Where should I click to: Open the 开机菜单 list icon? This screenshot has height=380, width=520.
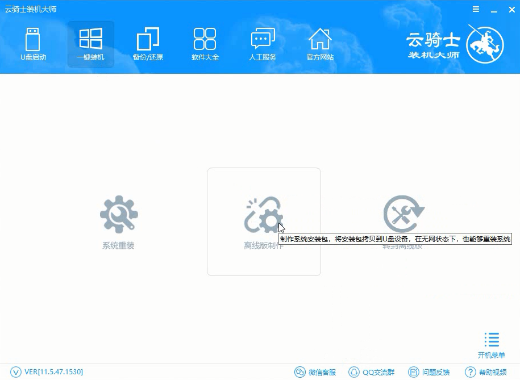click(x=492, y=340)
